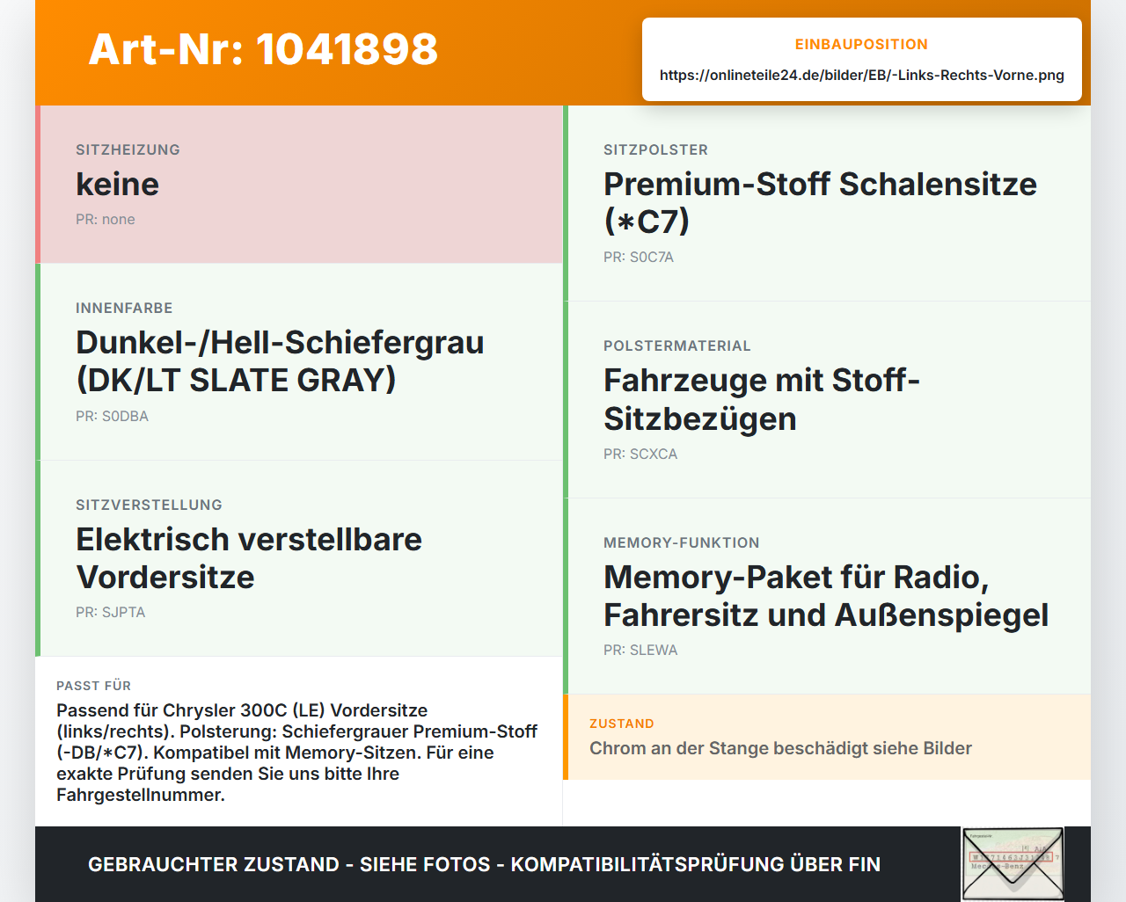Click the 'PR: none' code
This screenshot has width=1126, height=902.
(106, 219)
